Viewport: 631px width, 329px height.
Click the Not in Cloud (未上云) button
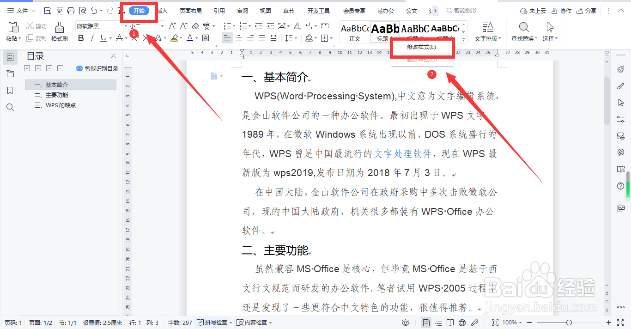click(533, 11)
